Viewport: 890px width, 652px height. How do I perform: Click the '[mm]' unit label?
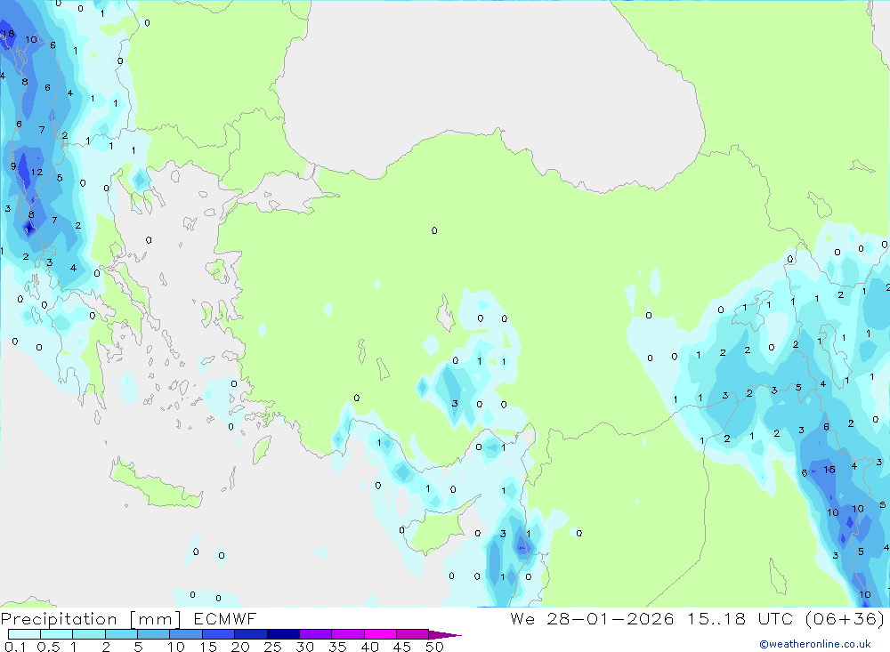click(x=156, y=619)
